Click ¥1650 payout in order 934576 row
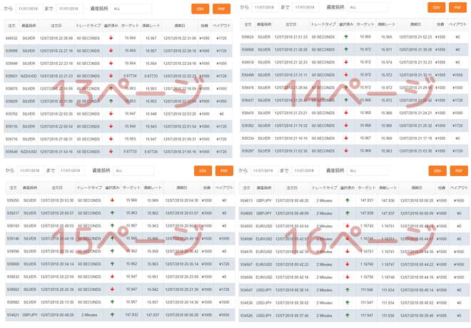Screen dimensions: 471x328 459,252
